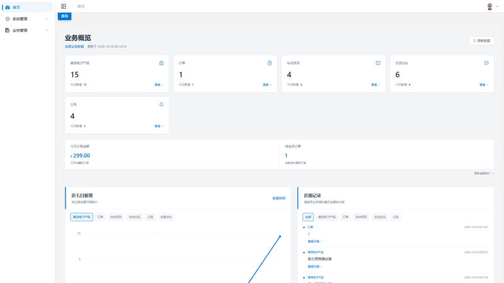The image size is (504, 283).
Task: Select the blue 首页 page tab
Action: (x=65, y=16)
